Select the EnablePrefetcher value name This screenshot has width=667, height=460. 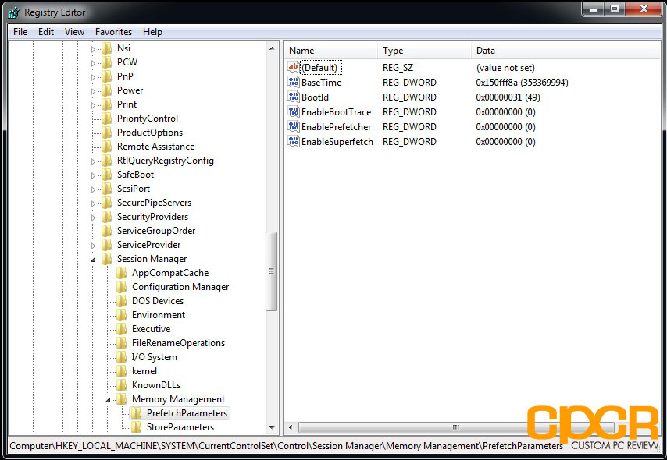tap(336, 126)
